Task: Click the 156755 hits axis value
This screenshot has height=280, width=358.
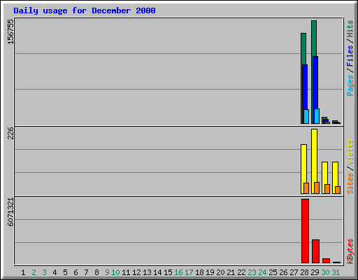Action: (x=10, y=31)
